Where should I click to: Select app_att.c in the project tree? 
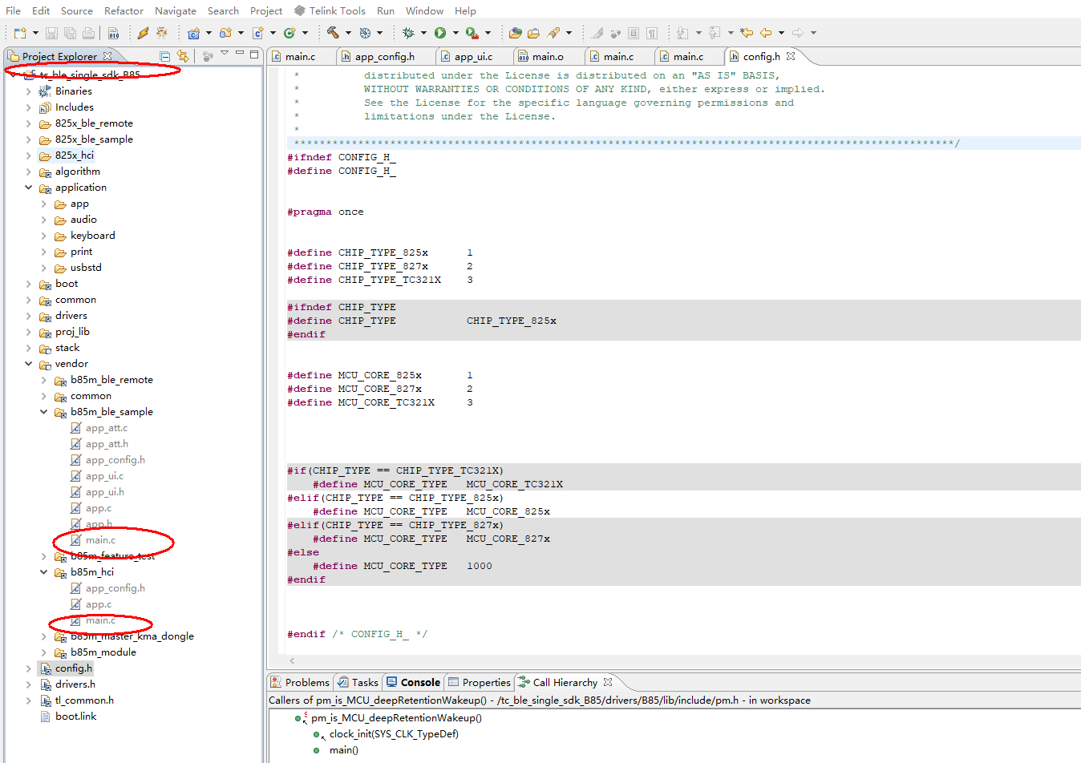[106, 428]
